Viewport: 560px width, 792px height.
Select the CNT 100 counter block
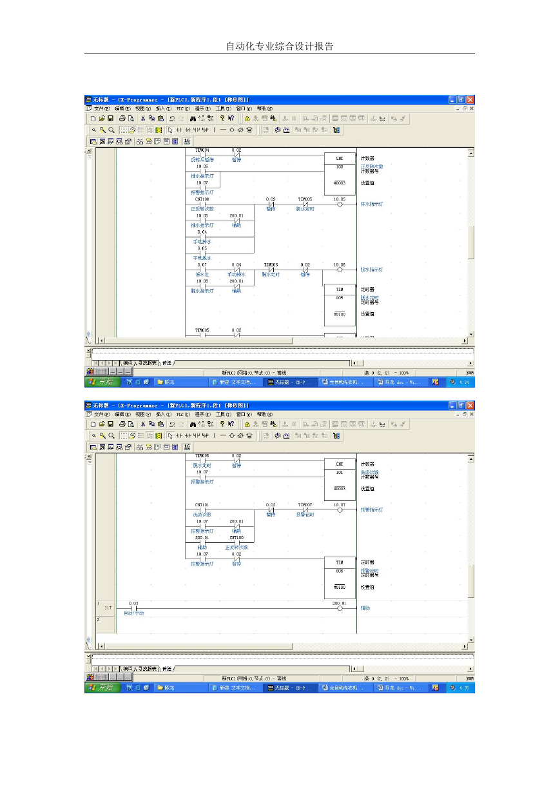click(x=340, y=174)
